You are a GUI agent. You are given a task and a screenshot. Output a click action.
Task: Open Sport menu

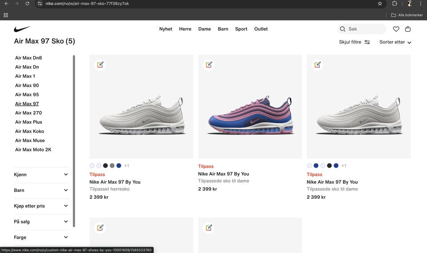241,29
